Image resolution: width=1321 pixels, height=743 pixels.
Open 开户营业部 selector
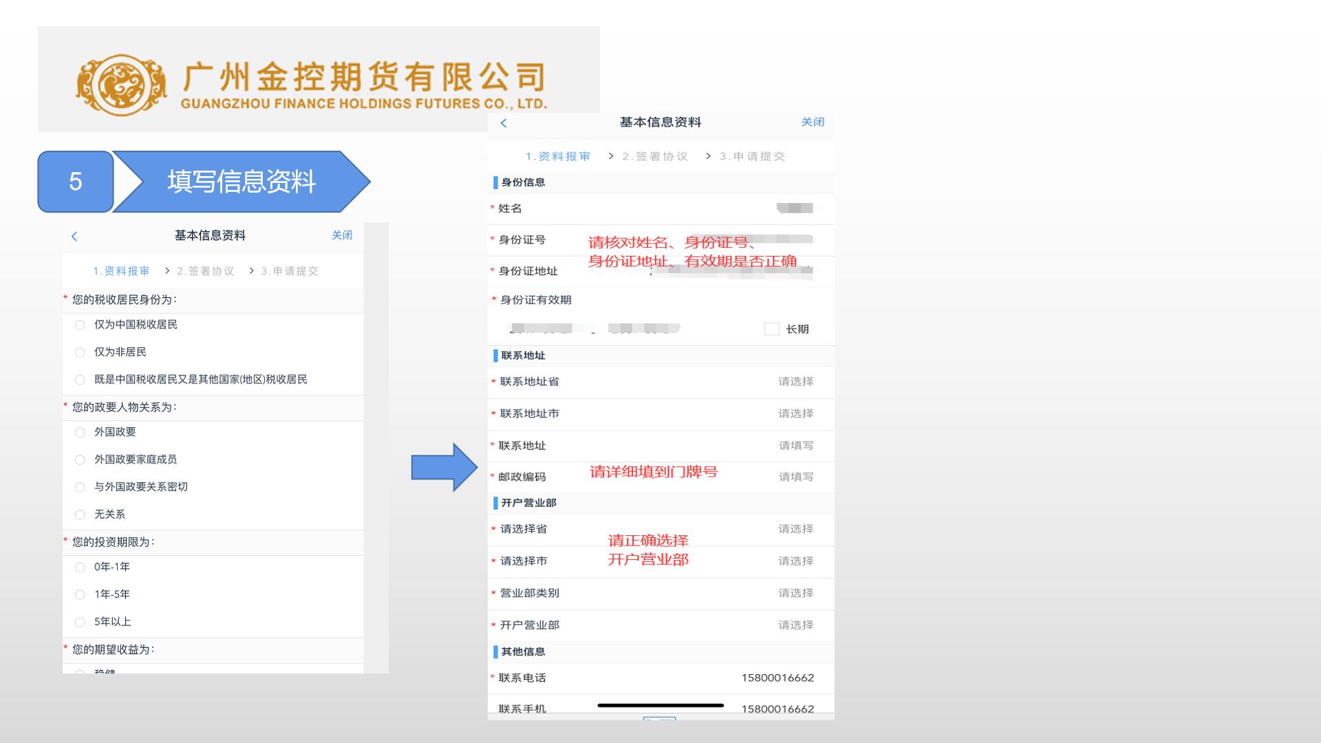coord(661,625)
